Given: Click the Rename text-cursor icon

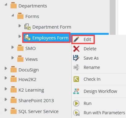Looking at the screenshot, I should (76, 67).
